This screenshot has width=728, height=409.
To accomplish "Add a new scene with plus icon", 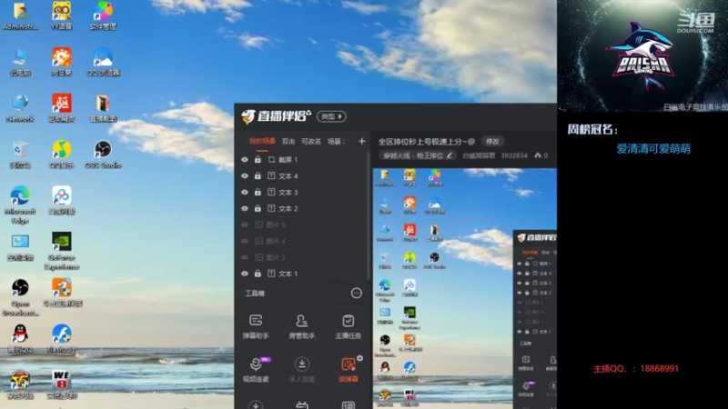I will 361,141.
